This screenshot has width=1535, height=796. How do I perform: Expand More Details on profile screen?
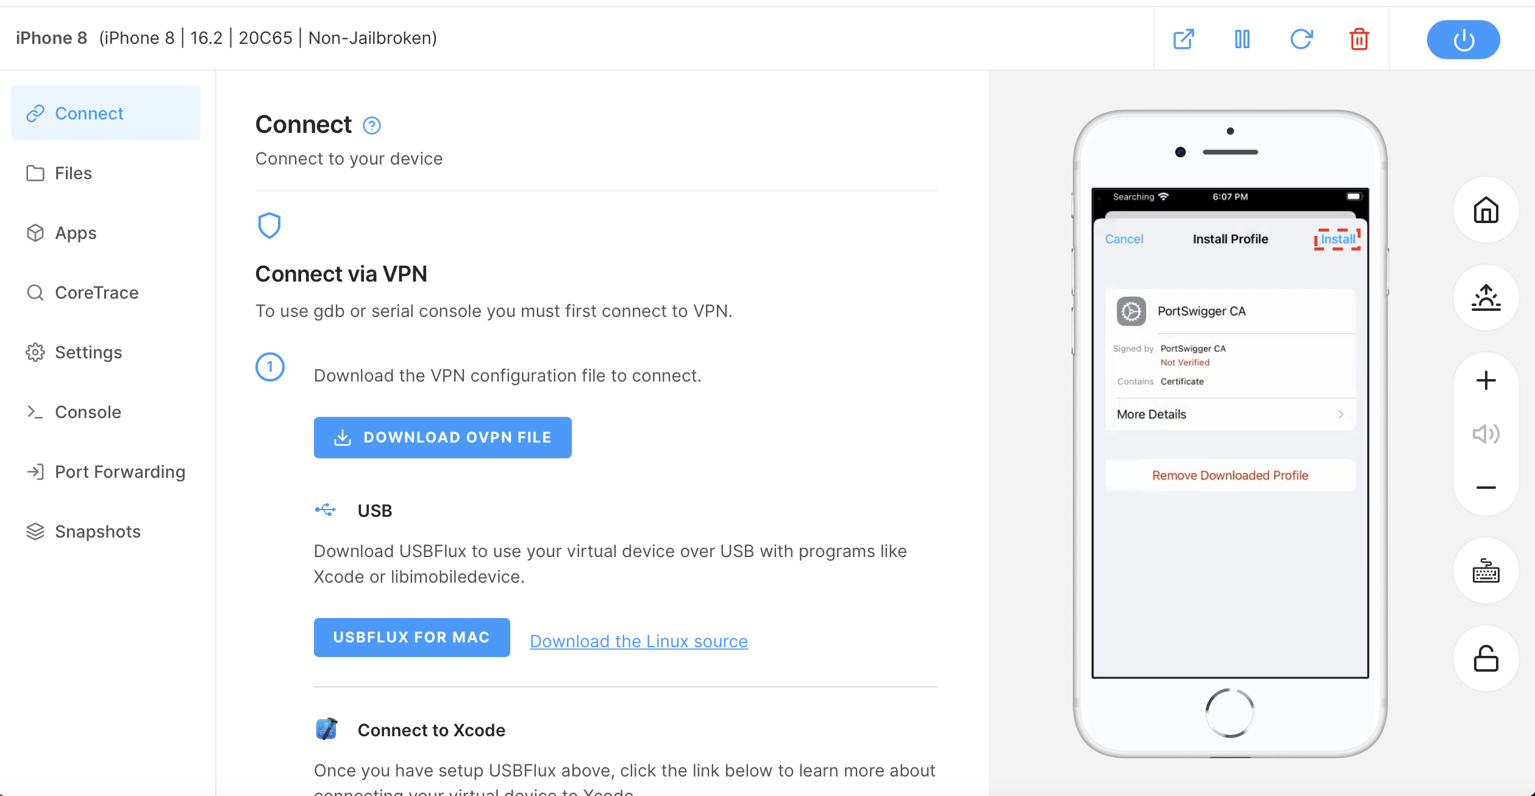click(x=1230, y=413)
